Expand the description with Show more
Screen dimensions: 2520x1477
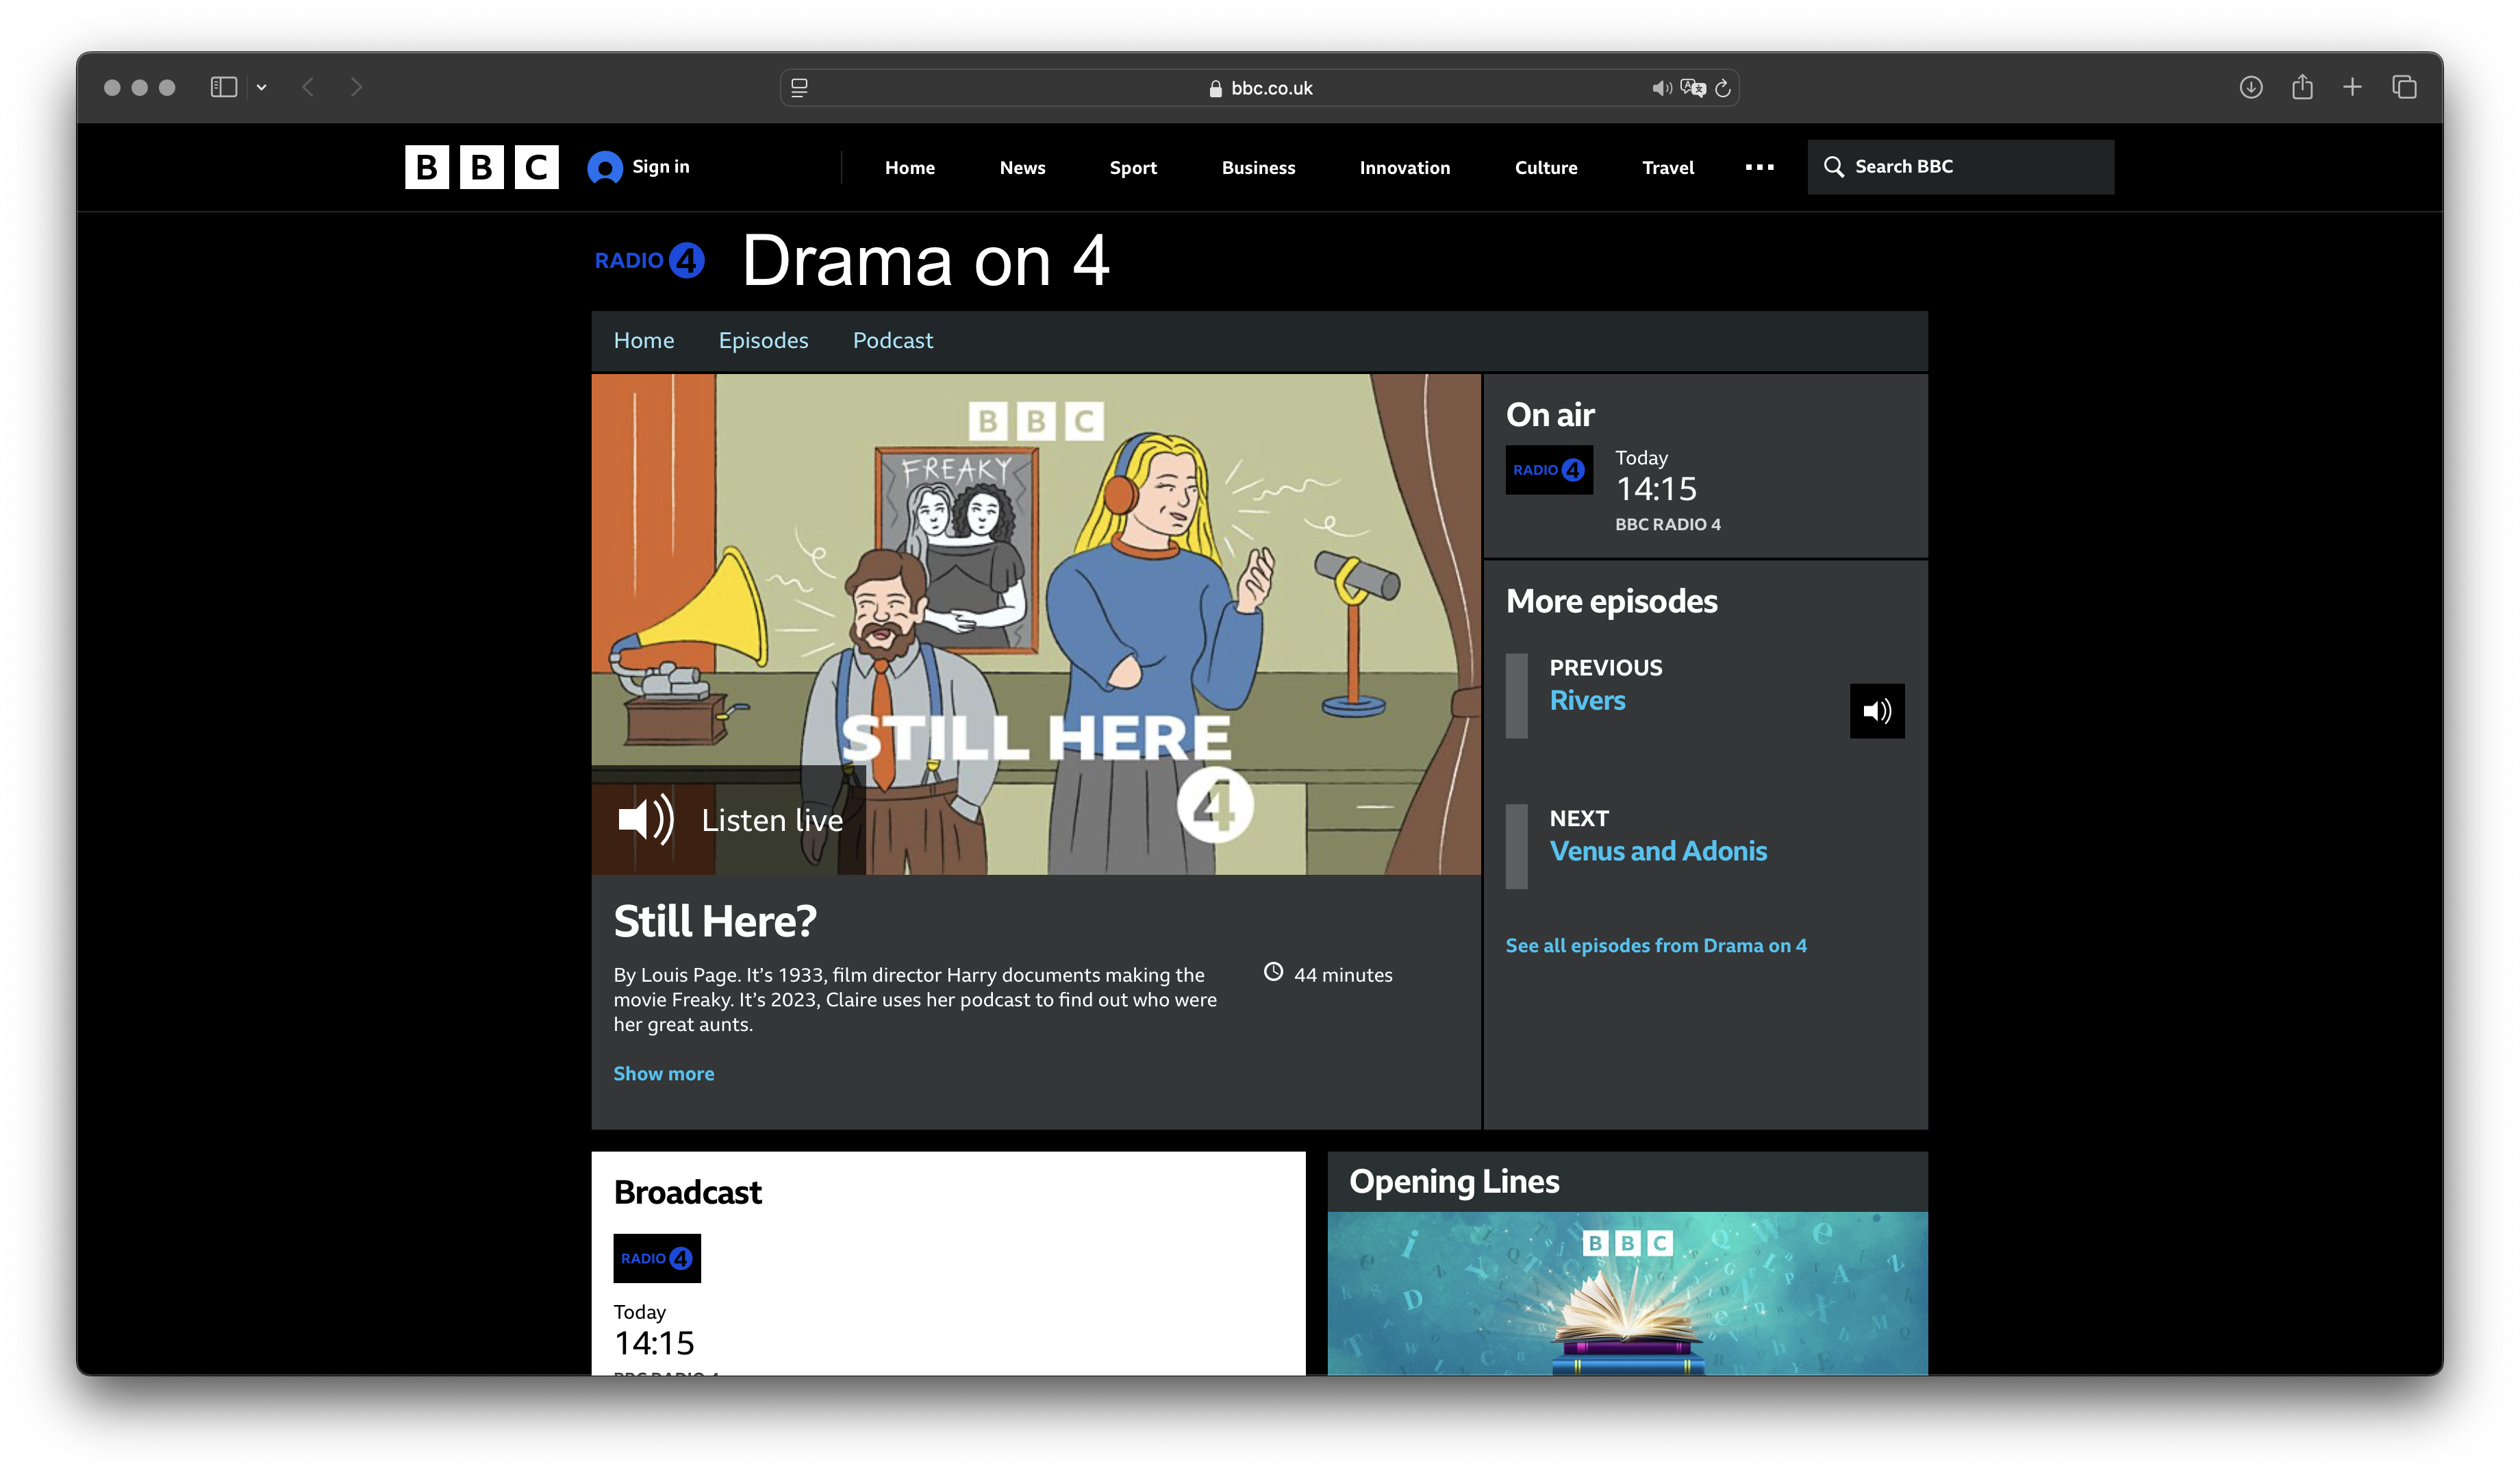[x=663, y=1073]
